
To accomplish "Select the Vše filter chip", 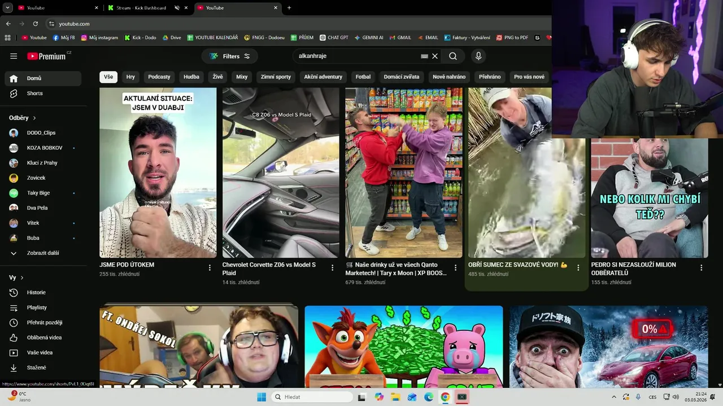I will tap(108, 77).
